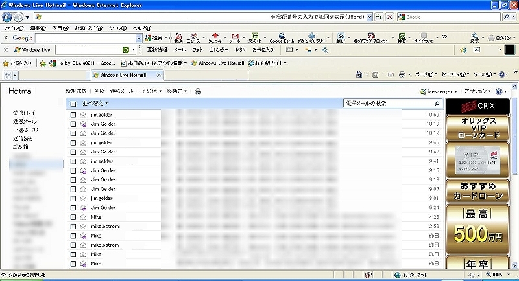Open the Favorites menu in menu bar
The width and height of the screenshot is (519, 281).
click(89, 28)
